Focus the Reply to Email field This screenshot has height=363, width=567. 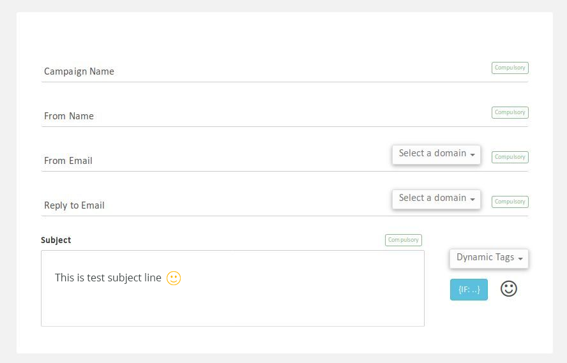216,205
